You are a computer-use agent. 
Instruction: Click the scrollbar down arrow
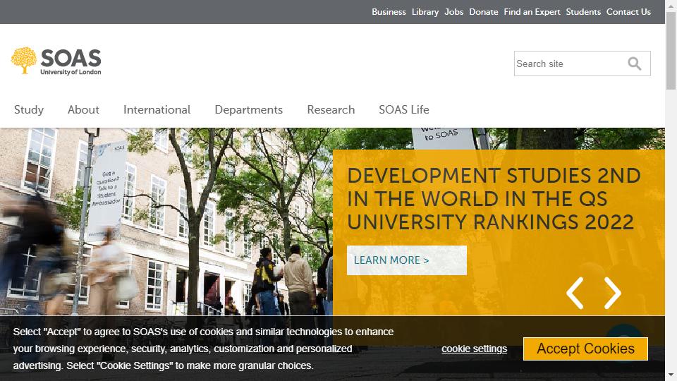671,375
